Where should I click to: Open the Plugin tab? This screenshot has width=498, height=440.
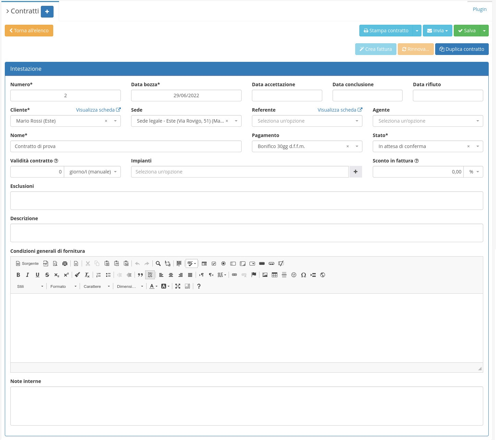point(479,9)
